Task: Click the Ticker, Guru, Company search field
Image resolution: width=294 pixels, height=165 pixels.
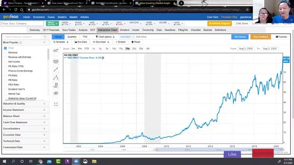Action: 22,23
